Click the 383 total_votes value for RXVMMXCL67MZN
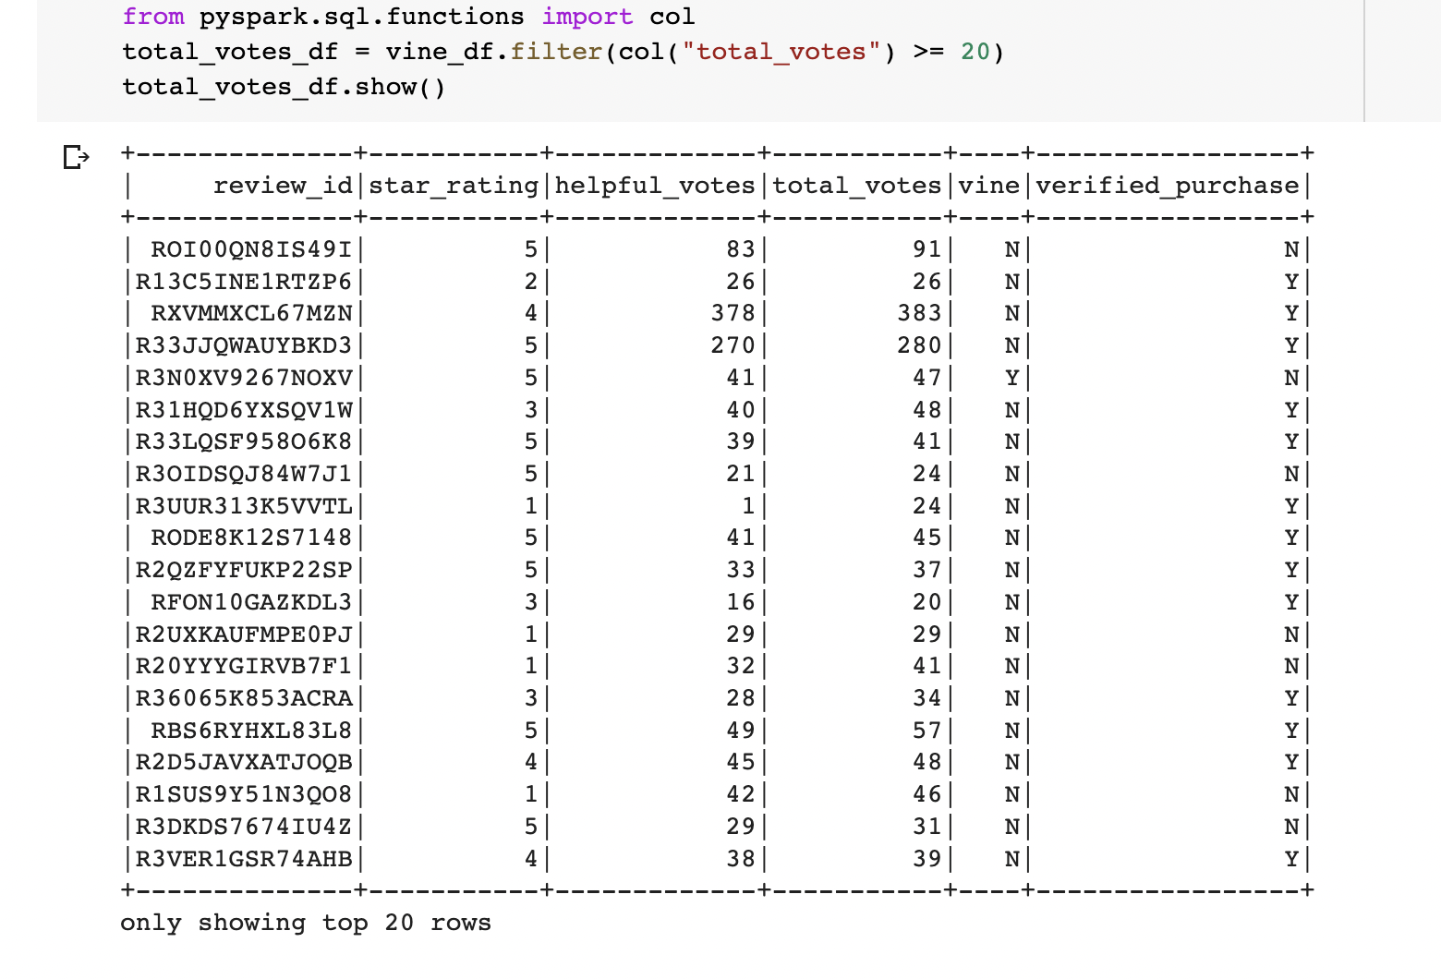The width and height of the screenshot is (1441, 979). tap(920, 313)
